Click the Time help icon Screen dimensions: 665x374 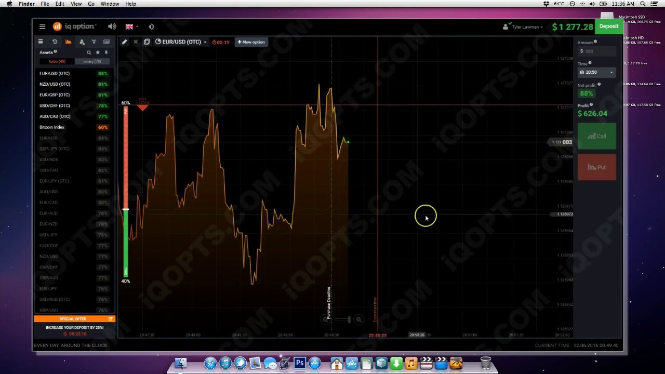pos(590,63)
